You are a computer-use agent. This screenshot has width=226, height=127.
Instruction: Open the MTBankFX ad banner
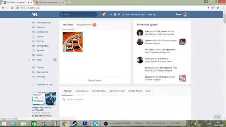click(44, 99)
